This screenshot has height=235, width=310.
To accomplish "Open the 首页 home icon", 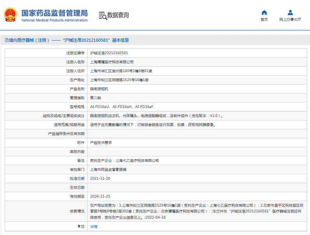I will [x=264, y=13].
